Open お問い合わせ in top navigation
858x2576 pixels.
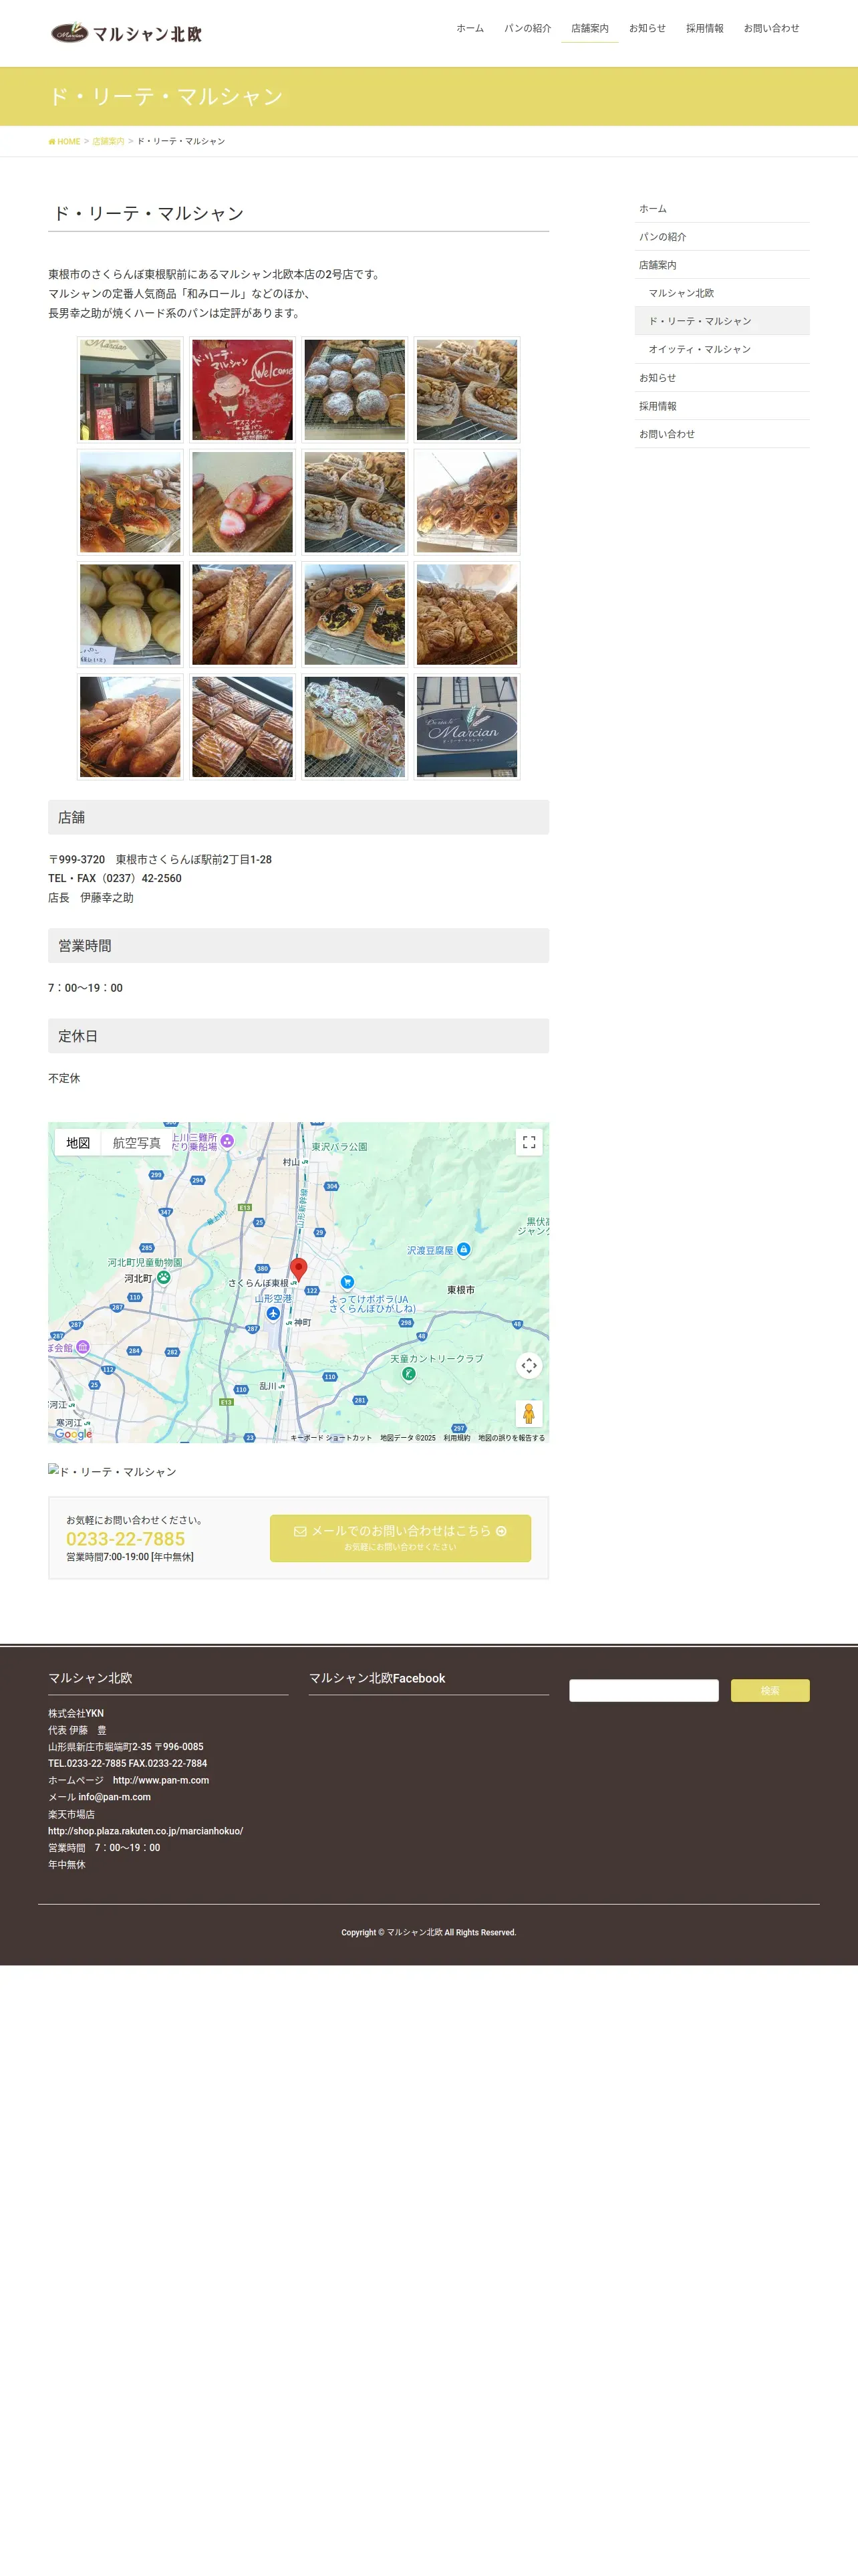point(771,28)
